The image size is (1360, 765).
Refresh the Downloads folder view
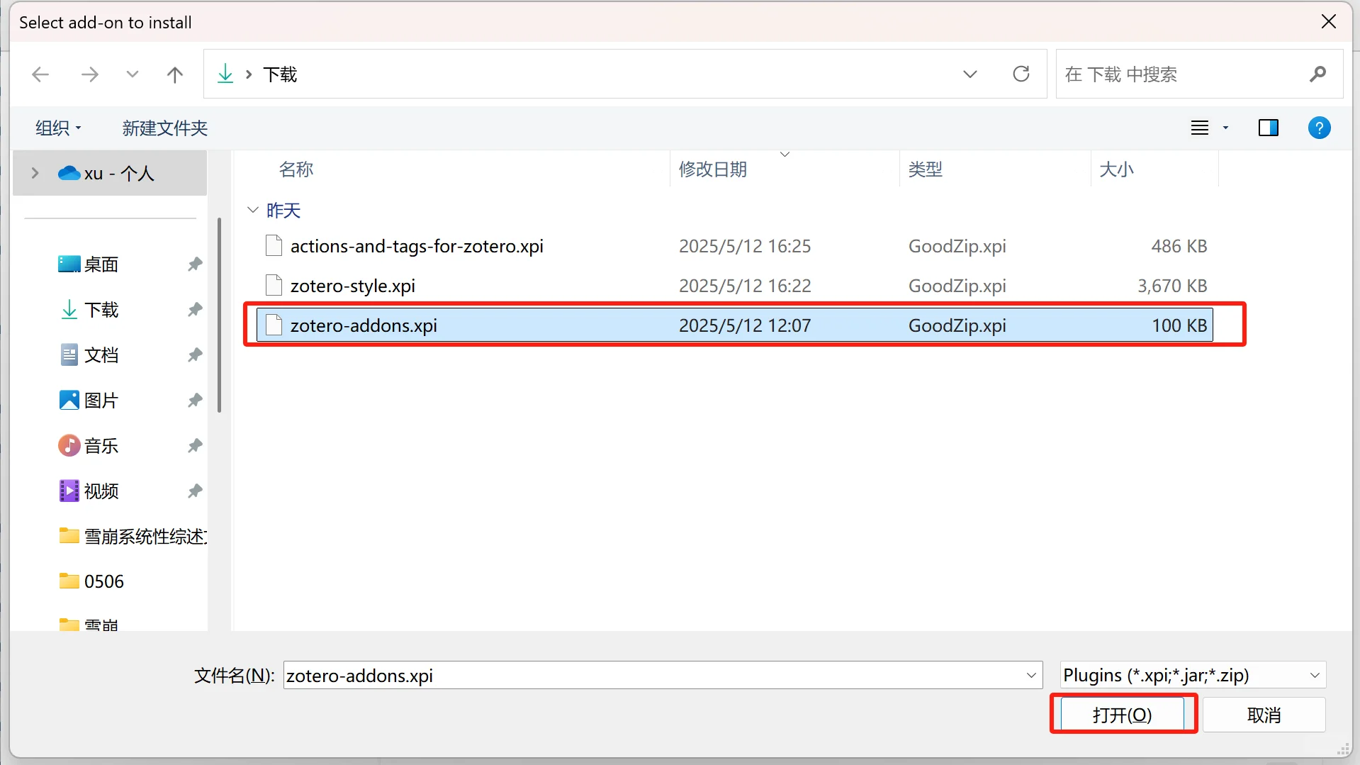pos(1021,74)
